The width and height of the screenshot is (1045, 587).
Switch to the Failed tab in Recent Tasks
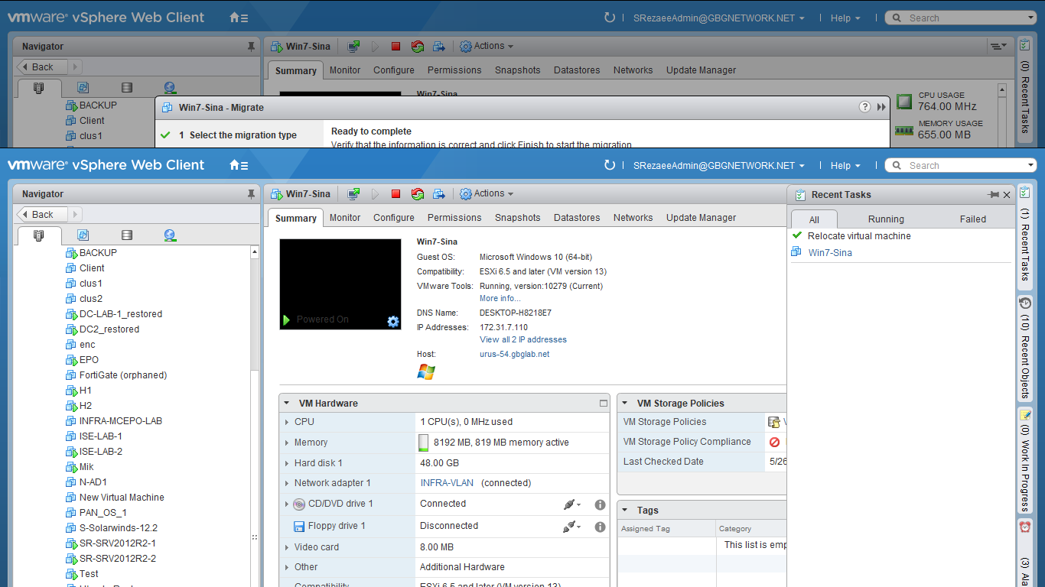coord(973,219)
